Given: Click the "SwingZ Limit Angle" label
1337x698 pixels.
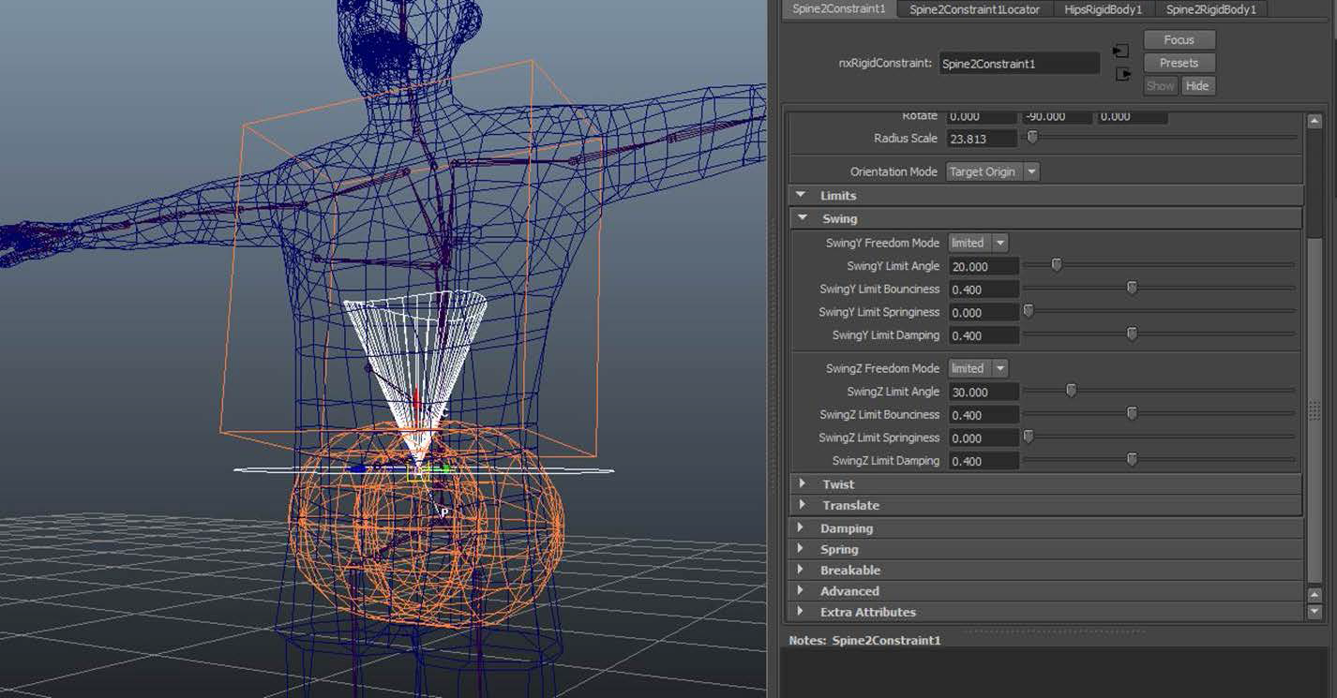Looking at the screenshot, I should 893,392.
